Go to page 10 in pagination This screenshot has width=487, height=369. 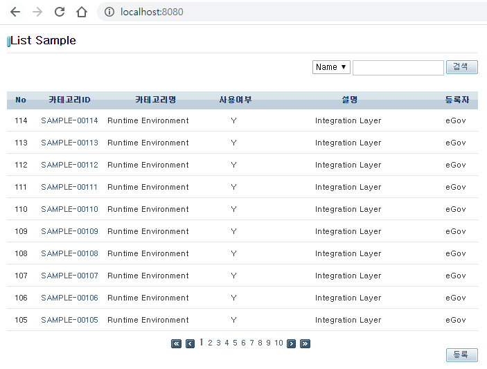[x=278, y=343]
